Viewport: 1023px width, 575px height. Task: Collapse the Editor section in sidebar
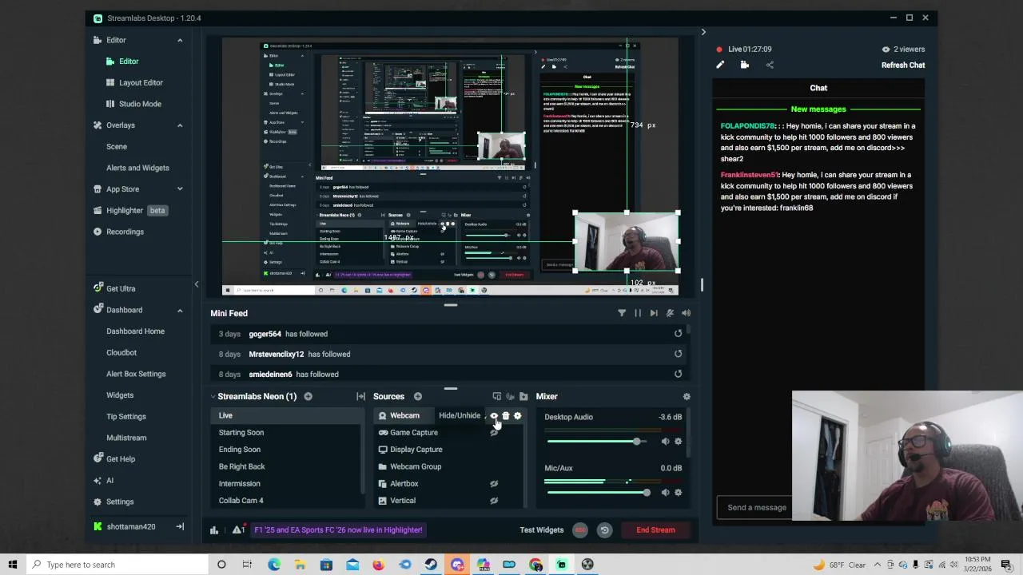(180, 40)
